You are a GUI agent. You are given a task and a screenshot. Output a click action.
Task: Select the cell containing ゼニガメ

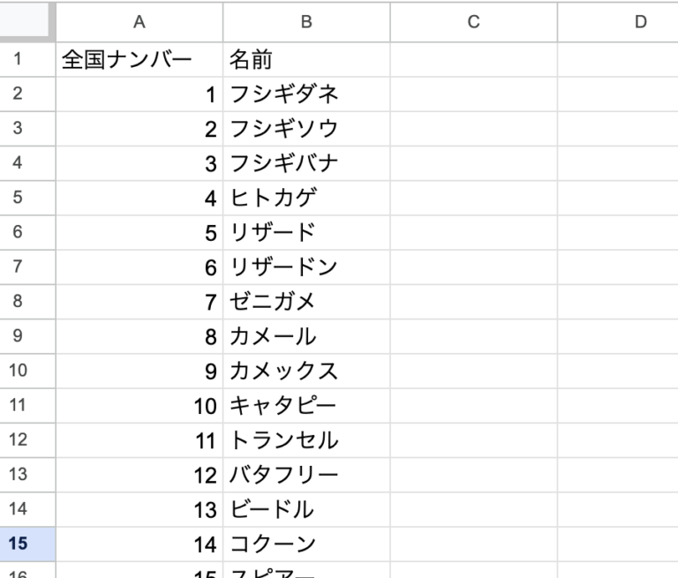pos(305,302)
